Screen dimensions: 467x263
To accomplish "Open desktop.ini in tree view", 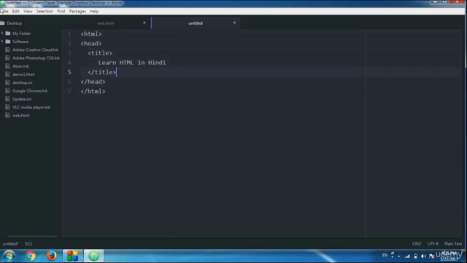I will pos(23,83).
